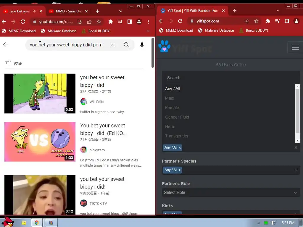This screenshot has width=303, height=227.
Task: Collapse the gender selector with its X
Action: pos(296,147)
